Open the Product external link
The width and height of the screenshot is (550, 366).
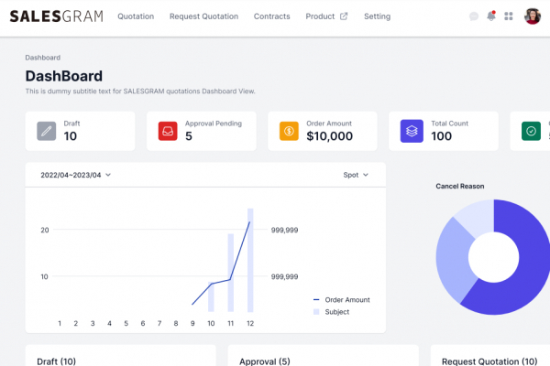click(326, 16)
